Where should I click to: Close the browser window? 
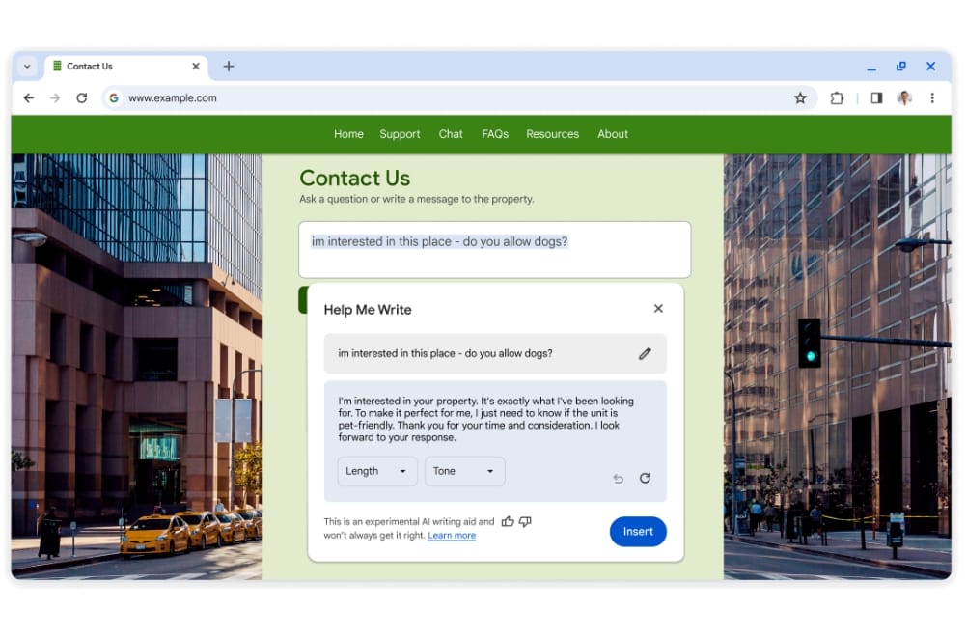(930, 66)
